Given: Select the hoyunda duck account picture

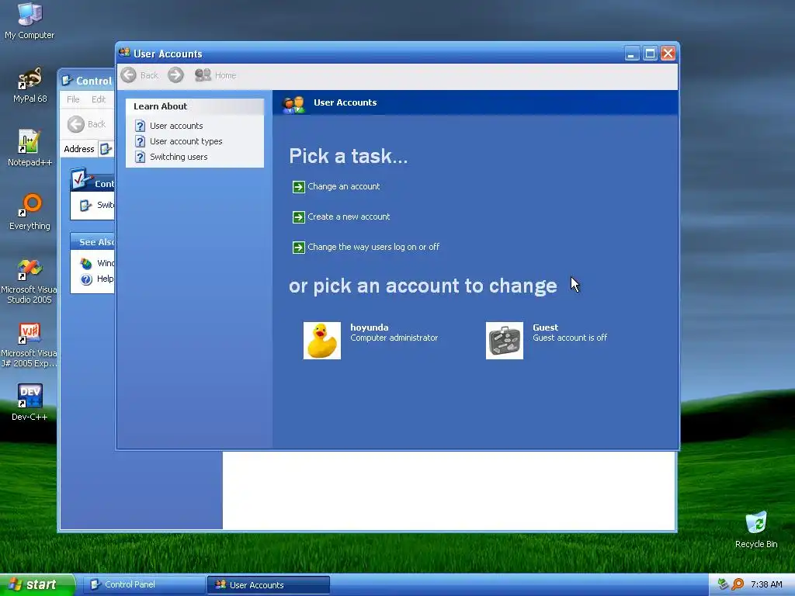Looking at the screenshot, I should pos(322,341).
